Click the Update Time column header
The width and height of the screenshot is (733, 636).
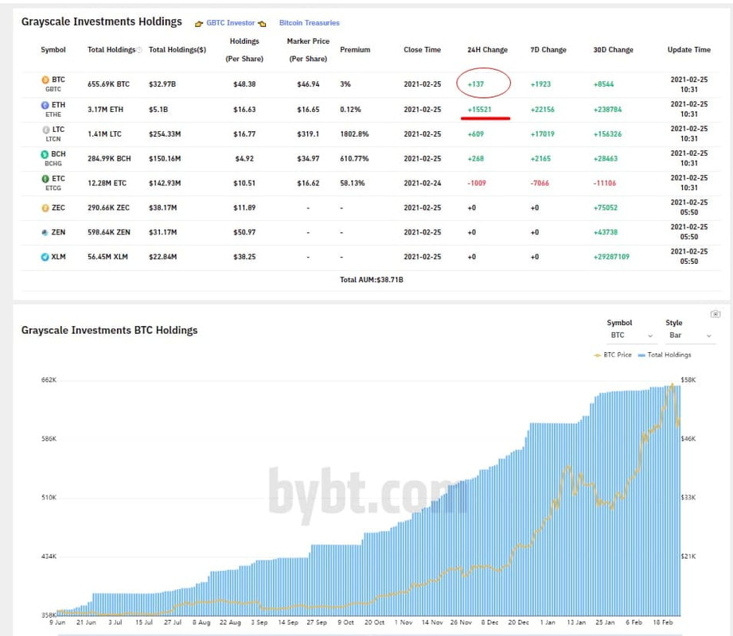pos(688,49)
